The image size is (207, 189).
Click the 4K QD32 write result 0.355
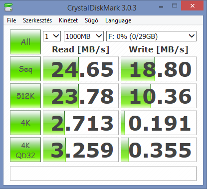coord(159,150)
